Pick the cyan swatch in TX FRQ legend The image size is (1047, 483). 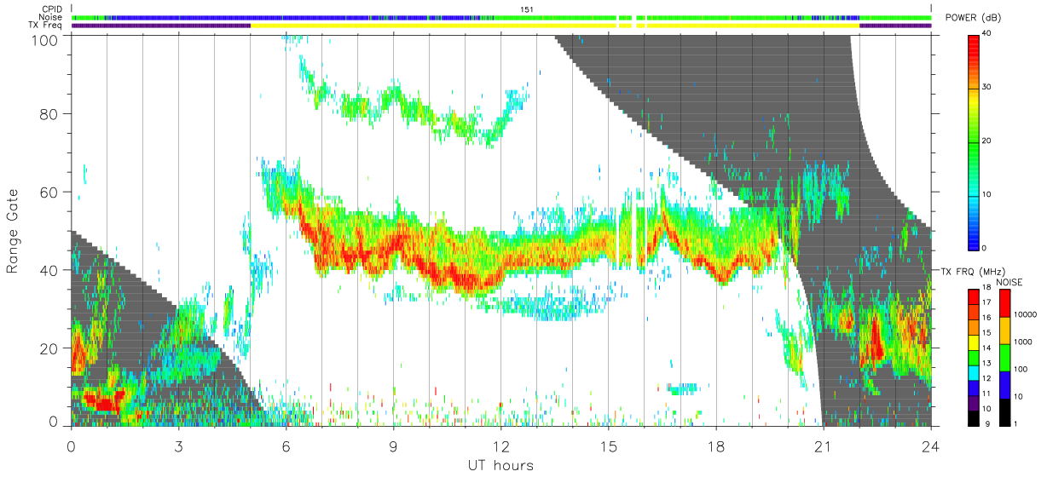pyautogui.click(x=974, y=372)
